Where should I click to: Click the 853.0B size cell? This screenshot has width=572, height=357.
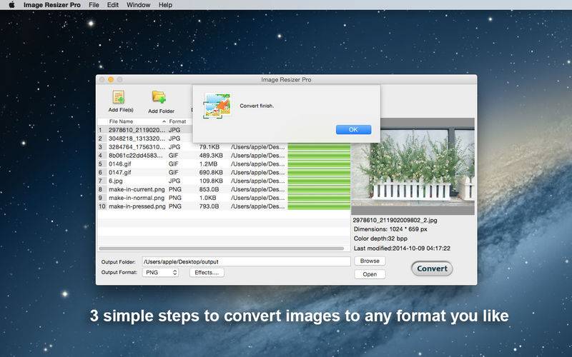(209, 189)
